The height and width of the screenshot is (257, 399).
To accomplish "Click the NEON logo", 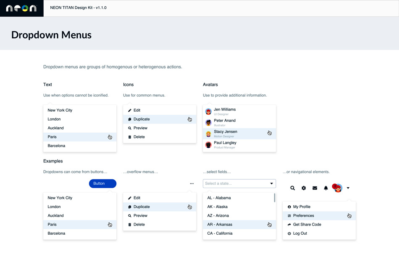I will click(21, 8).
